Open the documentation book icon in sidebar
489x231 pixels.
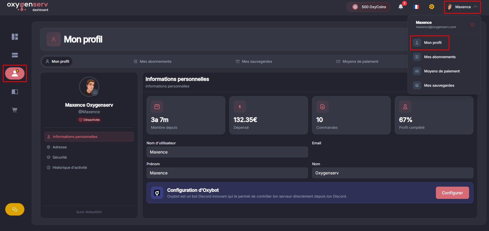pos(15,92)
